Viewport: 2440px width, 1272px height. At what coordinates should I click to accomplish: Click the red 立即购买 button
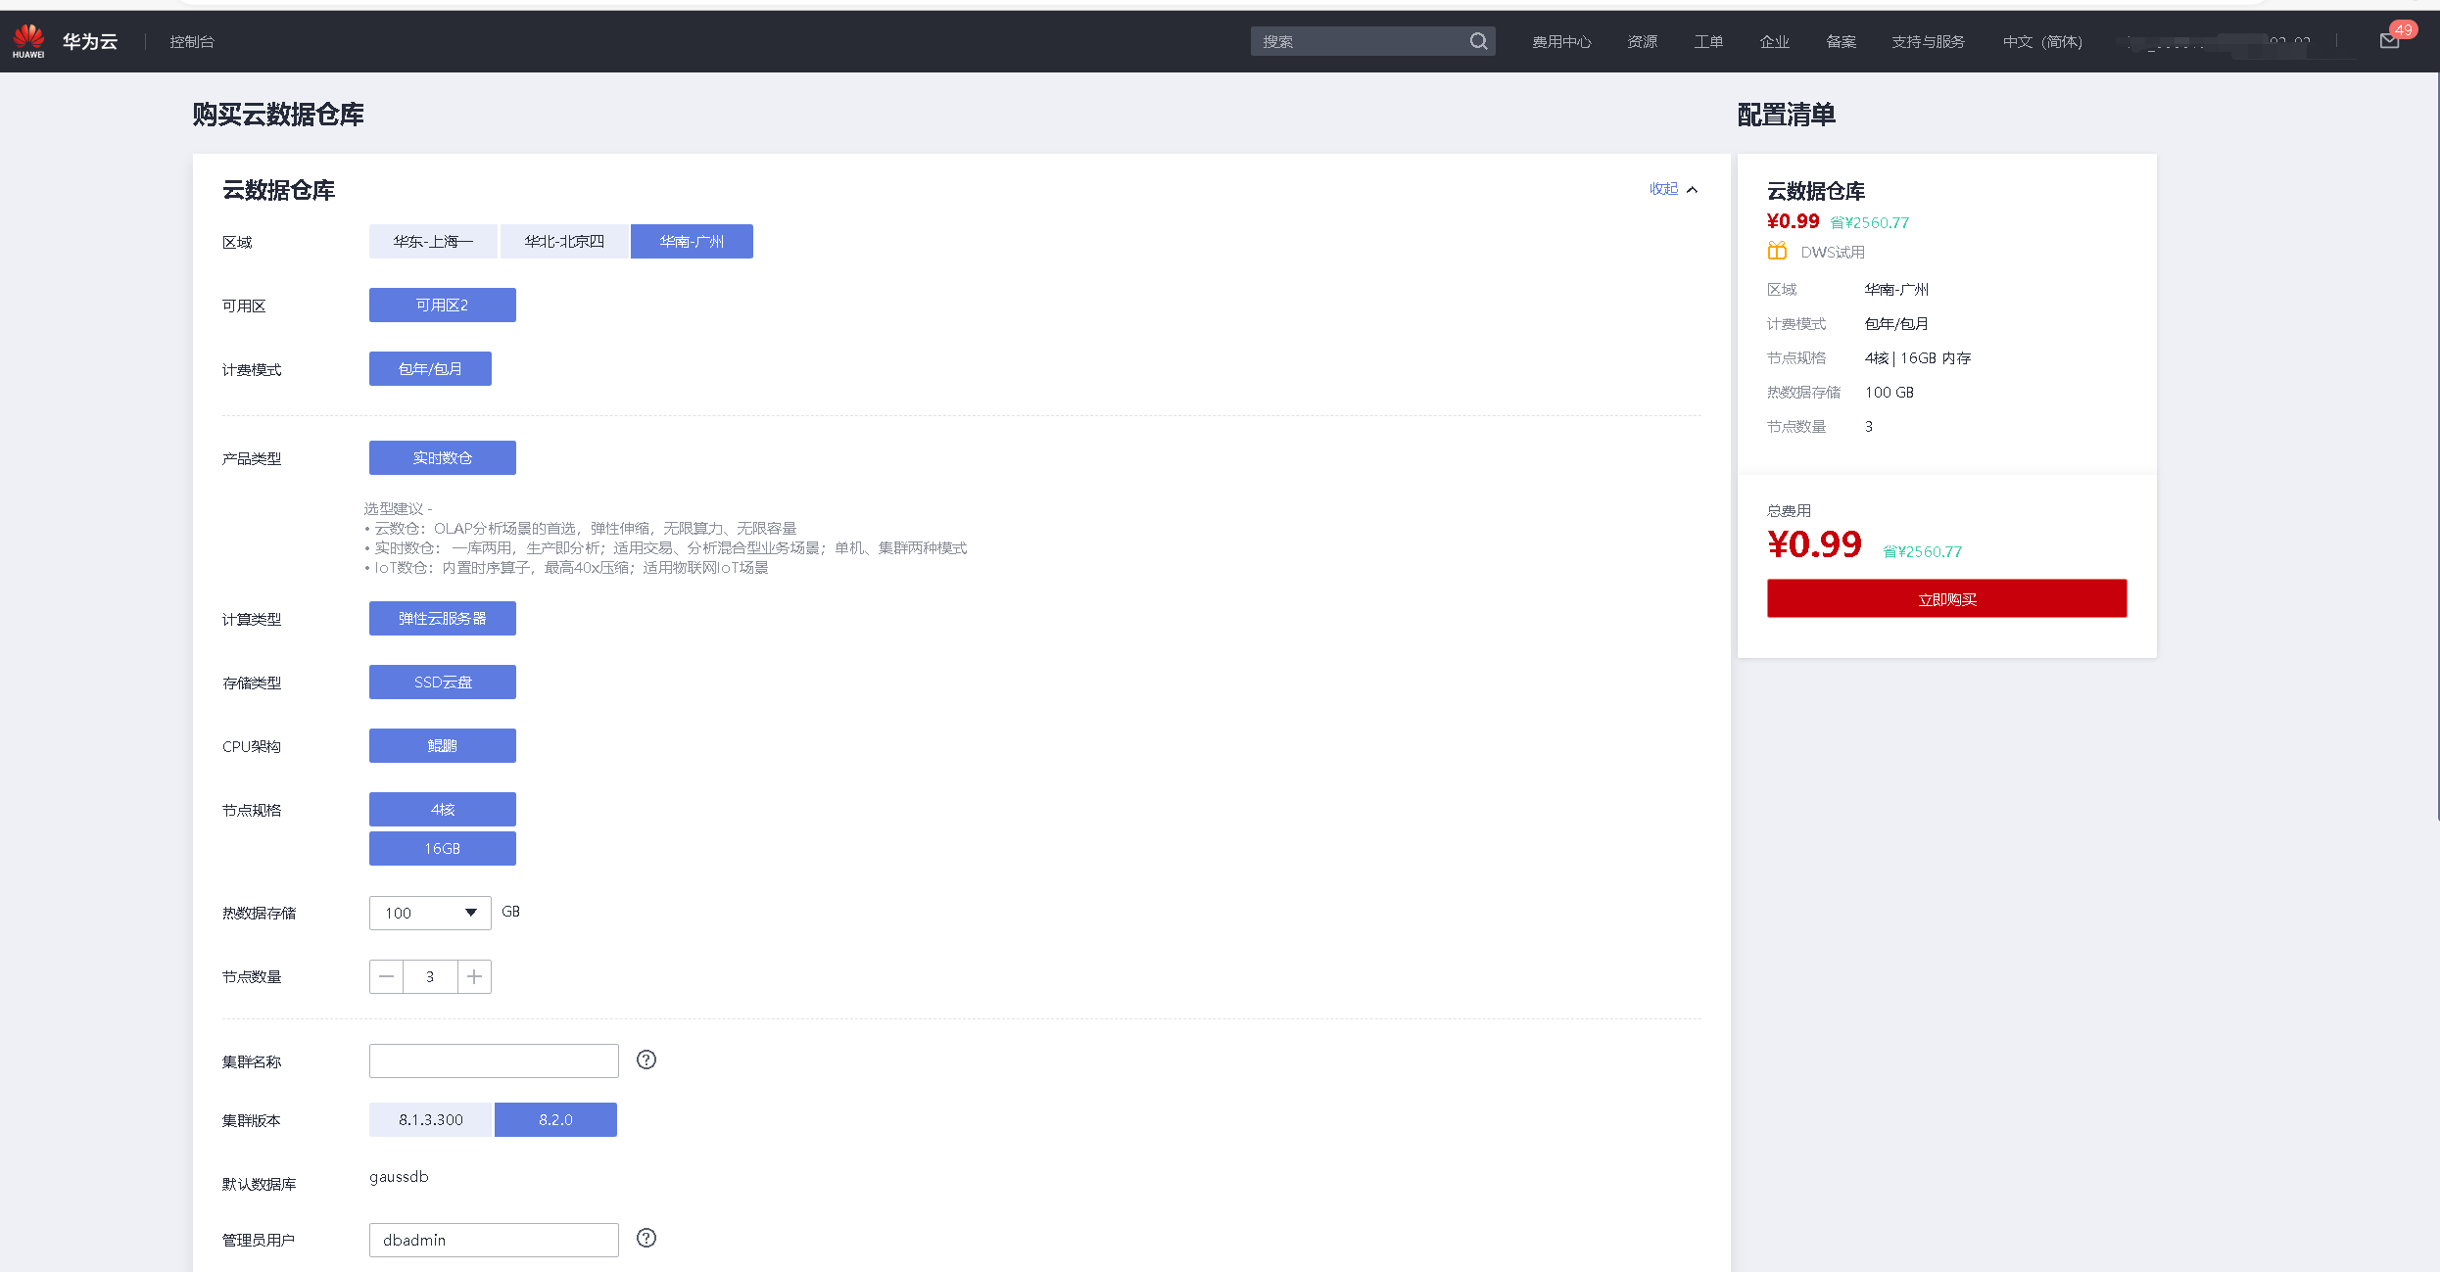1946,598
